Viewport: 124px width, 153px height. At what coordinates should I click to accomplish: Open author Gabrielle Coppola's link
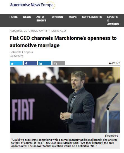(21, 52)
